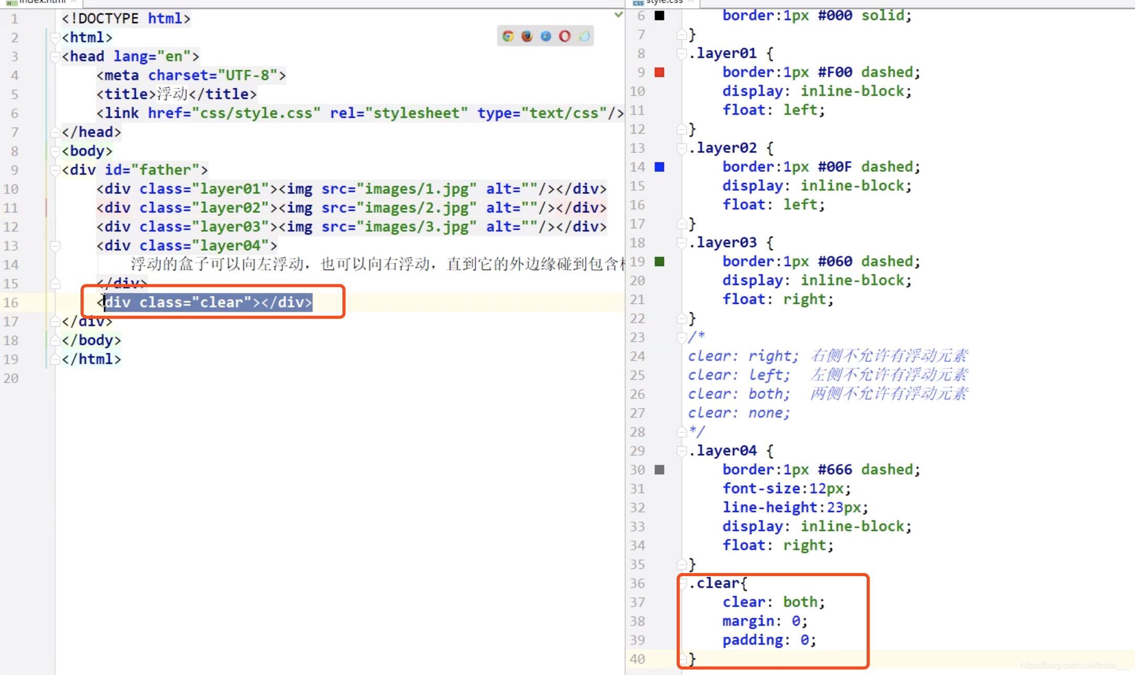Collapse the CSS comment block fold marker
Viewport: 1135px width, 675px height.
click(682, 337)
